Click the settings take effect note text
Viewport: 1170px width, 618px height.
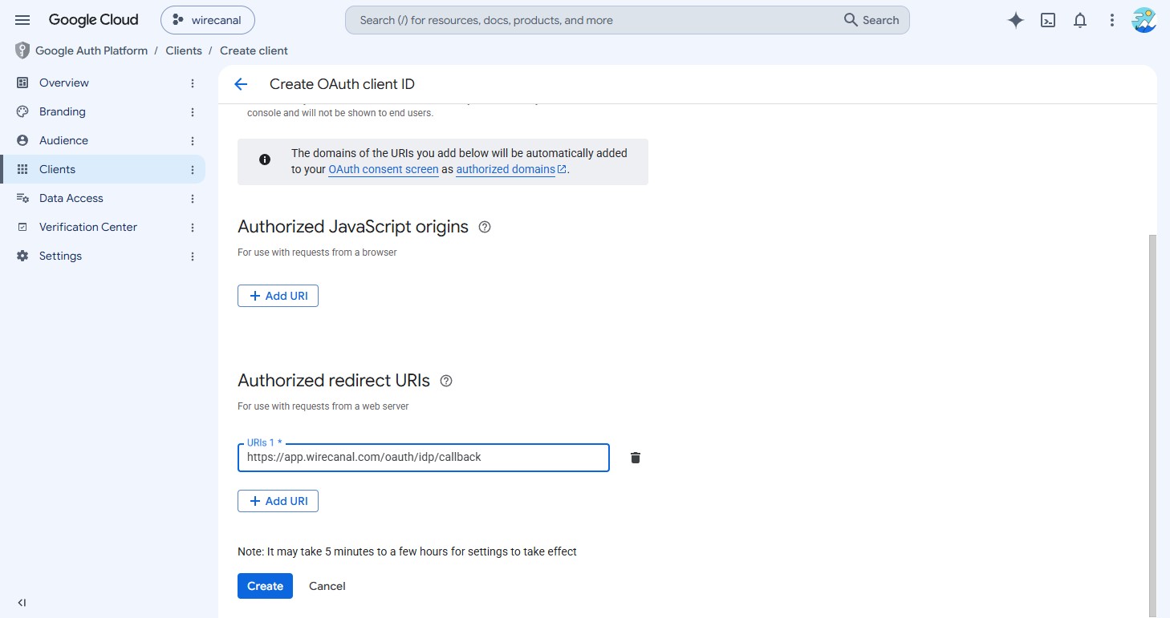click(x=408, y=551)
